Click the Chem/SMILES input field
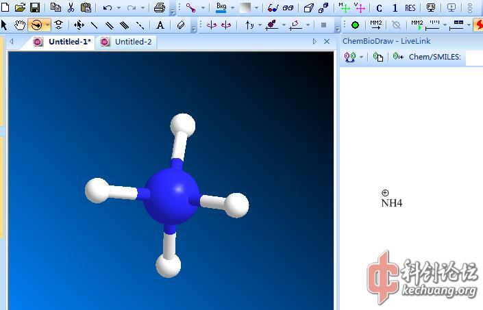The height and width of the screenshot is (310, 483). point(473,57)
